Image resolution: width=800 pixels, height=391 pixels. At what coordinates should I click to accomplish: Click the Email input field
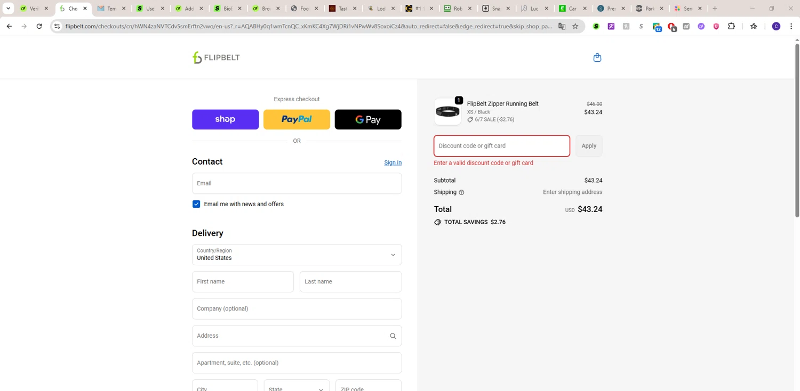coord(297,183)
